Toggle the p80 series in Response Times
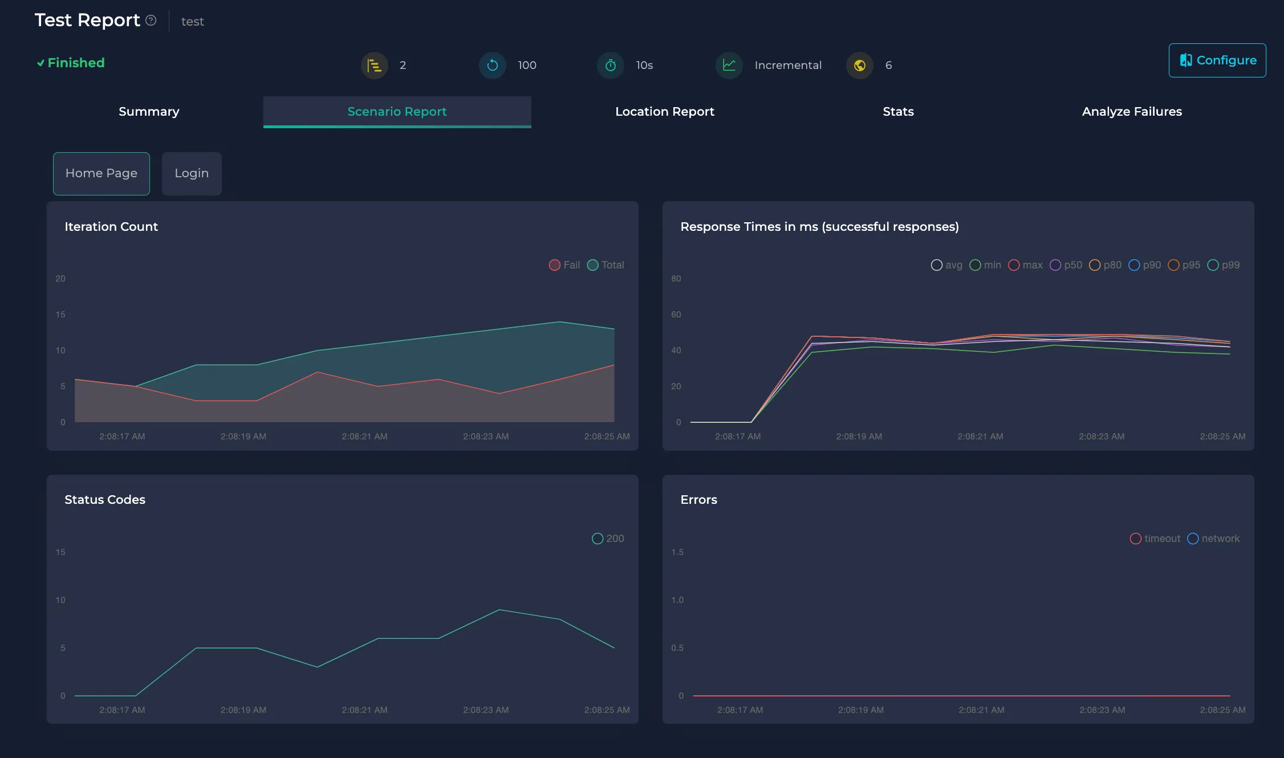 coord(1105,265)
